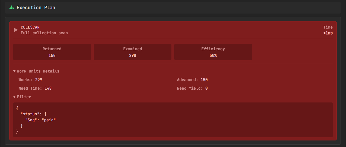This screenshot has height=147, width=346.
Task: Click the Examined 298 stat card
Action: coord(132,52)
